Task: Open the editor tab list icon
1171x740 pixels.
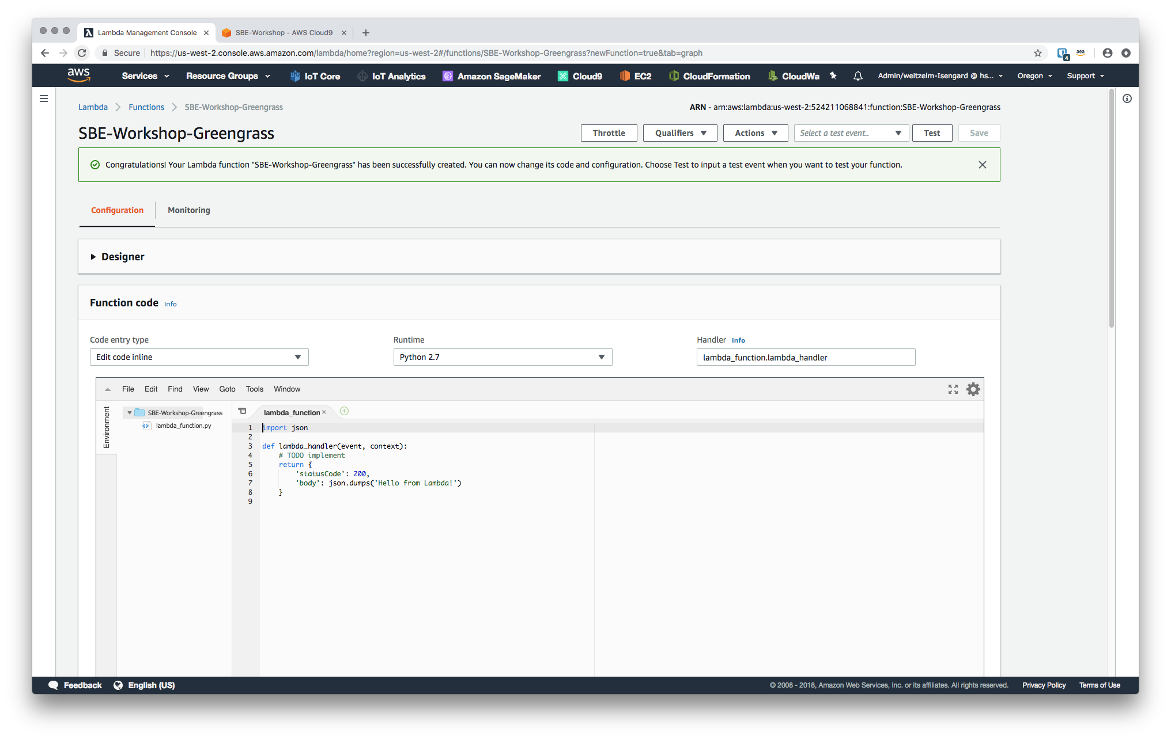Action: tap(242, 411)
